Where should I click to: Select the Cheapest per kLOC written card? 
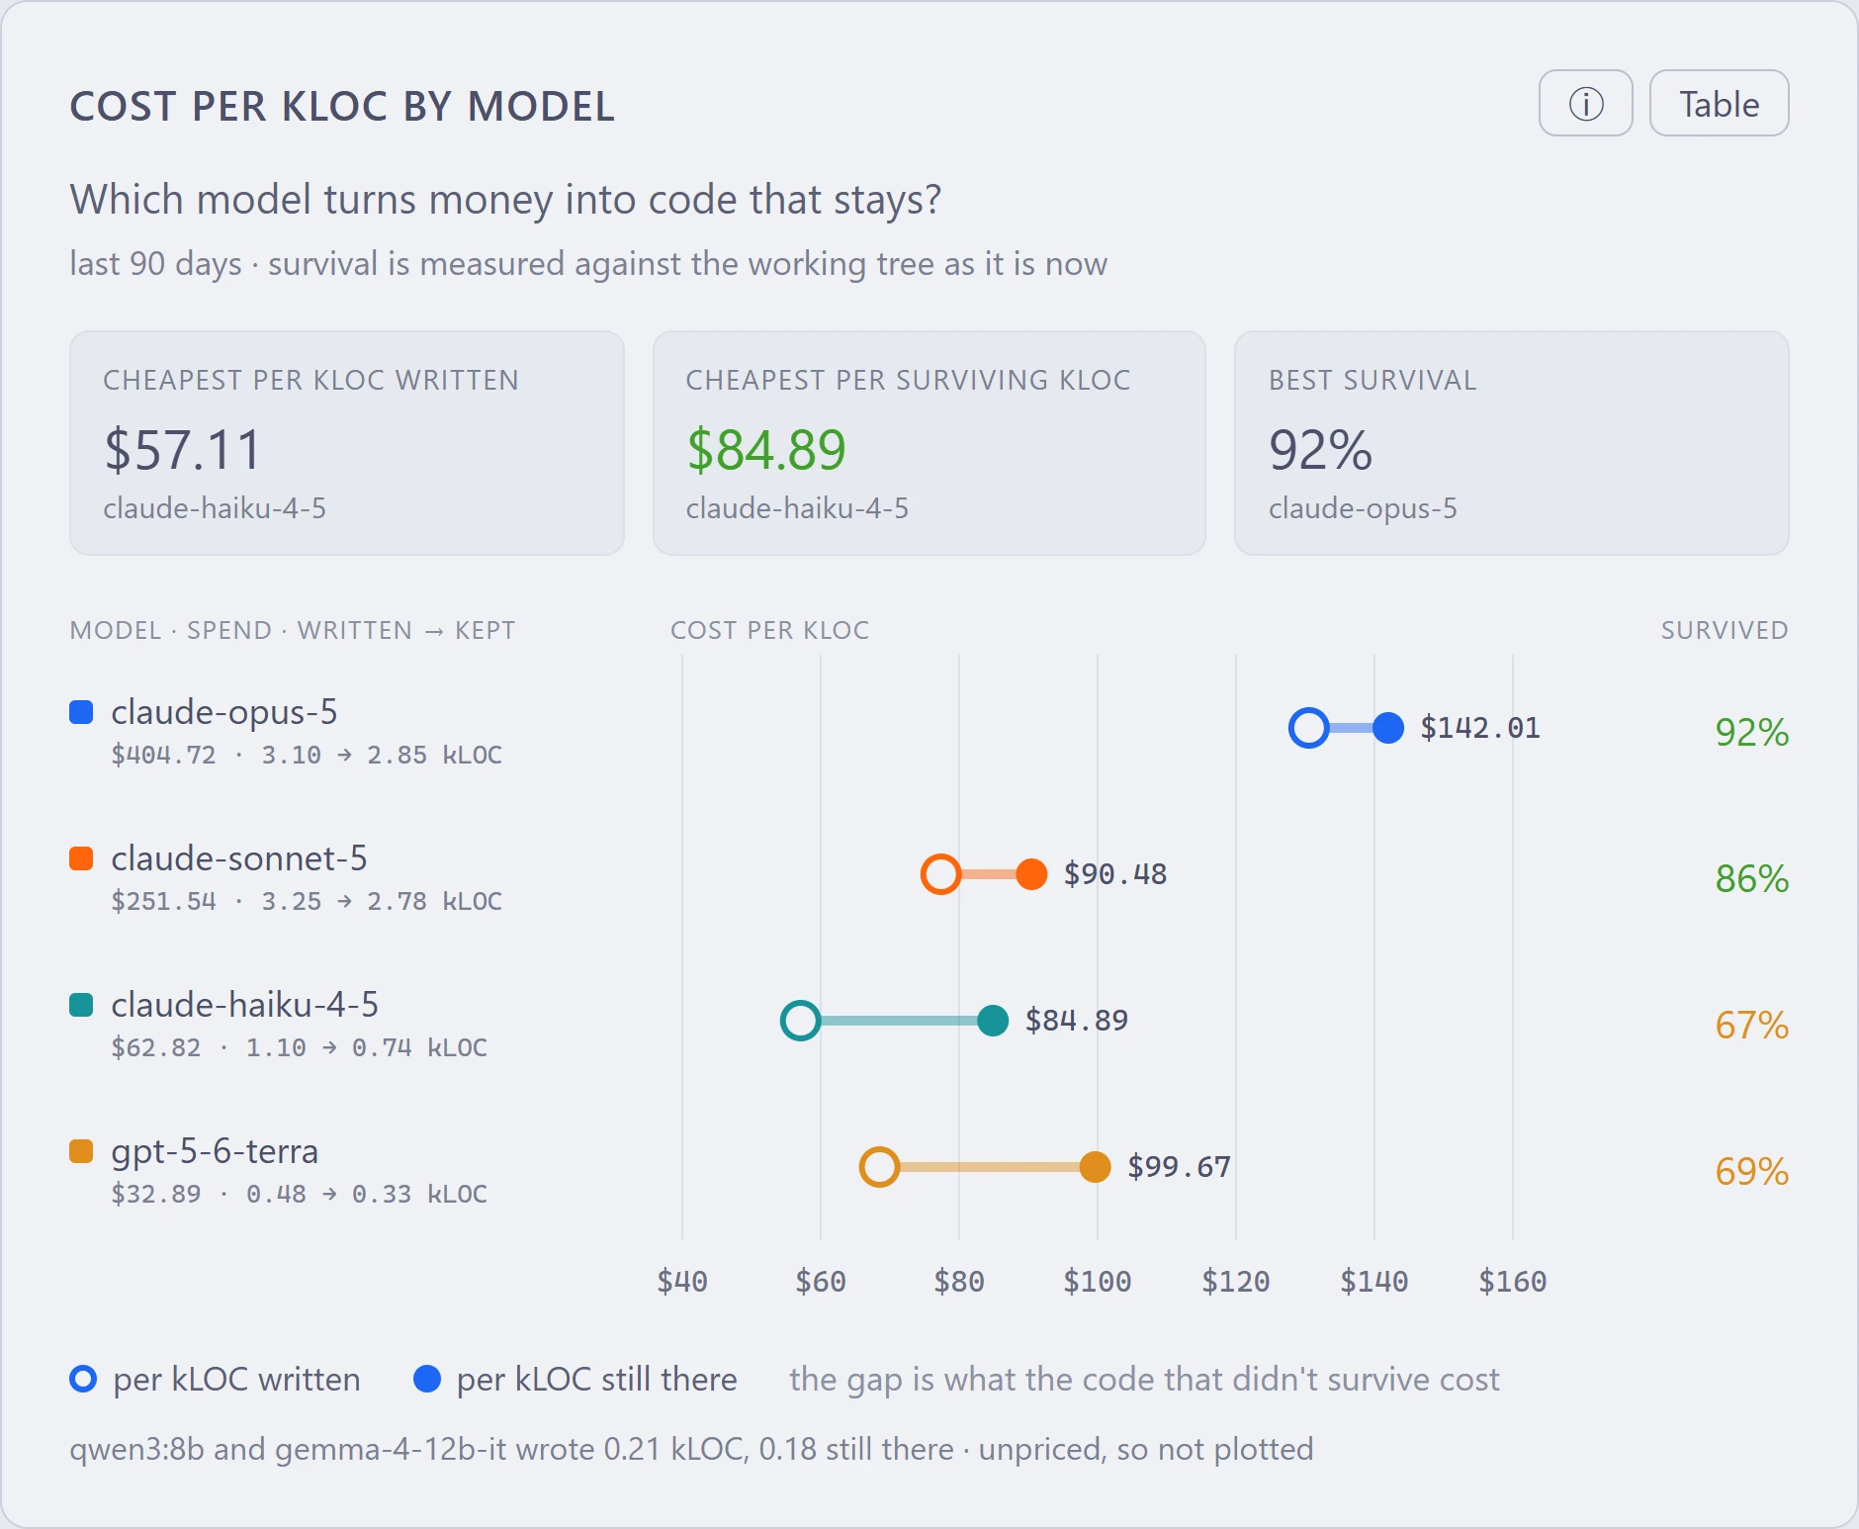coord(346,443)
